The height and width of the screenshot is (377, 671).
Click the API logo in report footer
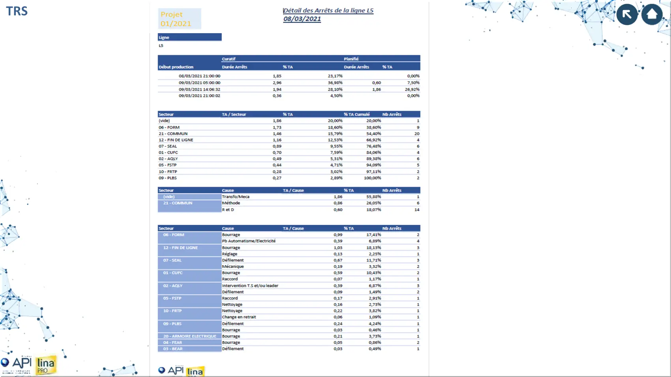coord(171,370)
